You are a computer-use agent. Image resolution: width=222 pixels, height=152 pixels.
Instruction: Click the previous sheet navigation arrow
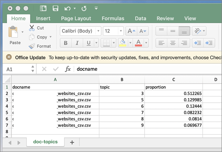[x=10, y=143]
